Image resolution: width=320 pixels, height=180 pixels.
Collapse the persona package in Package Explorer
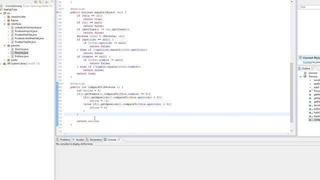(x=4, y=45)
